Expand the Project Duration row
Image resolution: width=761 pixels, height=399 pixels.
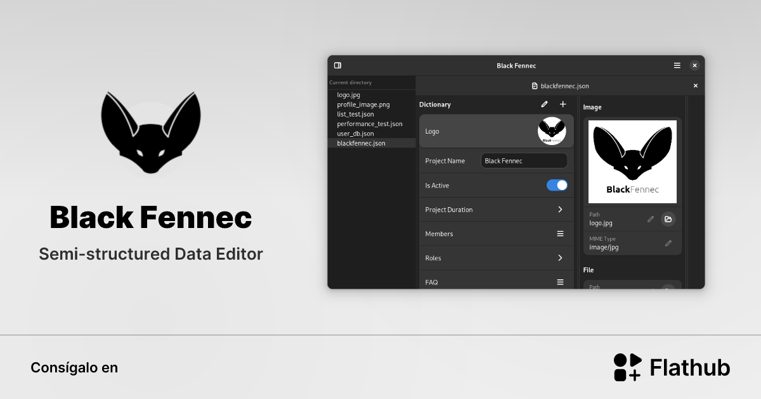pyautogui.click(x=559, y=209)
